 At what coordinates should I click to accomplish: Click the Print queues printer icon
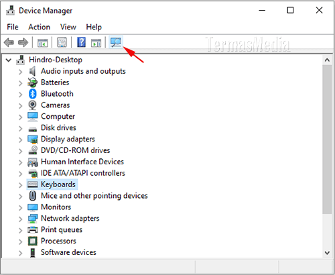tap(33, 230)
